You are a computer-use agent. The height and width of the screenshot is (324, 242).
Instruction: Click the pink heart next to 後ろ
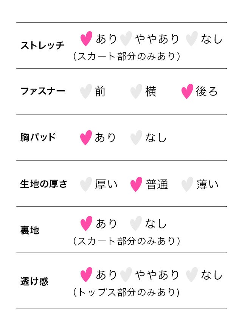pyautogui.click(x=187, y=91)
